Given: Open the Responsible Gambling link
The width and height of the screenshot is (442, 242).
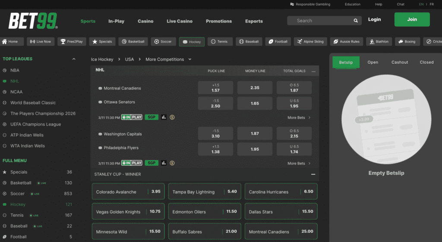Looking at the screenshot, I should coord(310,4).
